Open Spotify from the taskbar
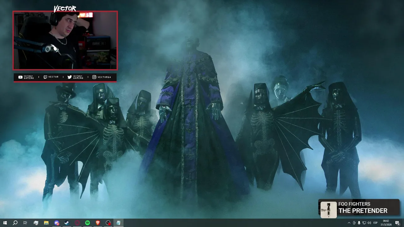 pyautogui.click(x=87, y=223)
